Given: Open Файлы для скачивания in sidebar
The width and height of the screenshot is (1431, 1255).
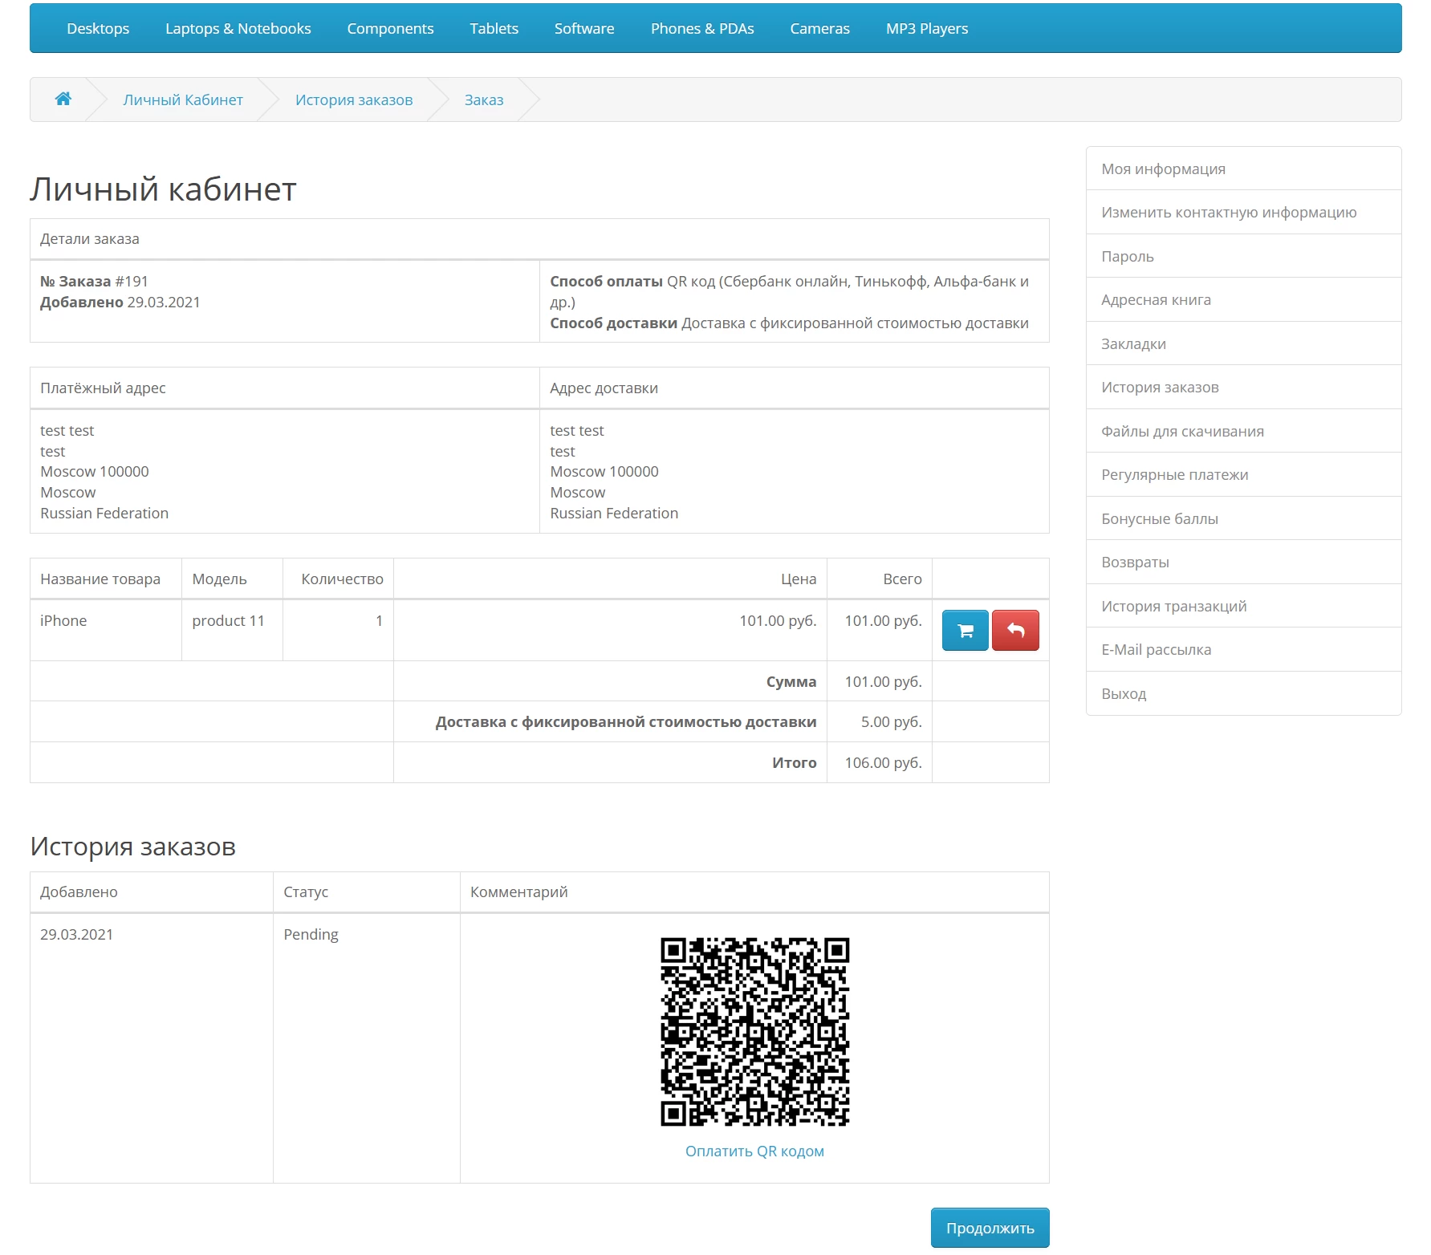Looking at the screenshot, I should pyautogui.click(x=1243, y=431).
